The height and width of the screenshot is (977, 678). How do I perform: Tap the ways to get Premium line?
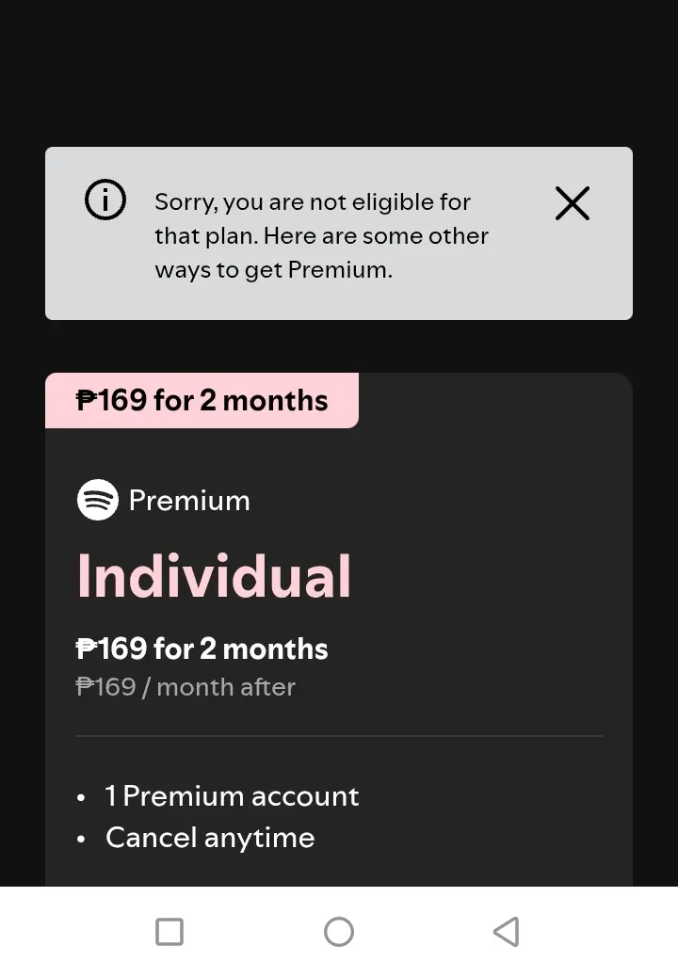[274, 270]
